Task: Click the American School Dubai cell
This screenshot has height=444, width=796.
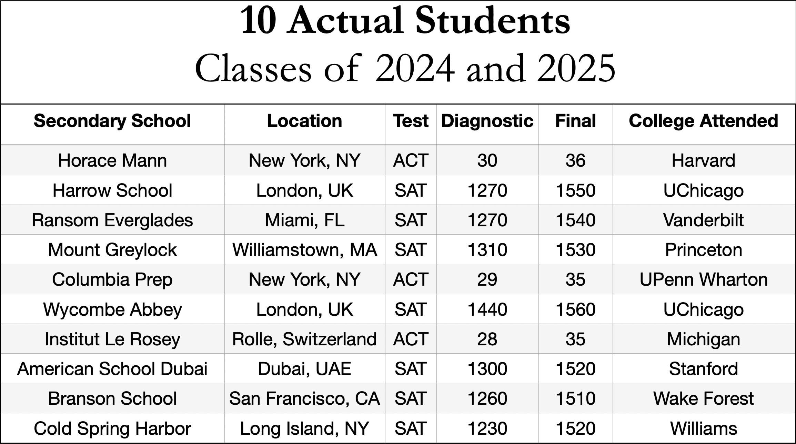Action: tap(112, 369)
